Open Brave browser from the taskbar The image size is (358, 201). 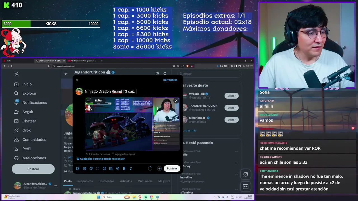[x=140, y=197]
